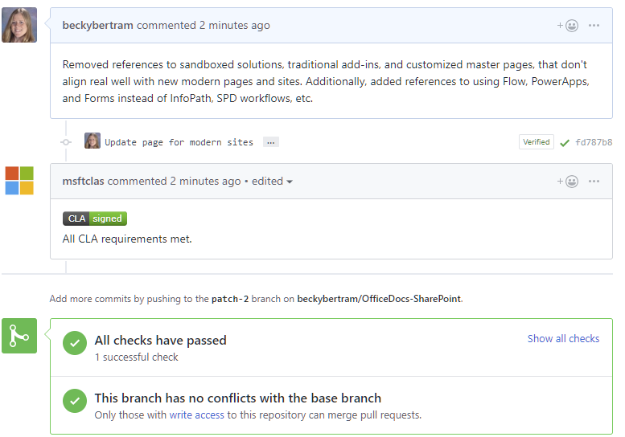Open options menu on beckybertram's comment
Image resolution: width=625 pixels, height=437 pixels.
[x=594, y=26]
